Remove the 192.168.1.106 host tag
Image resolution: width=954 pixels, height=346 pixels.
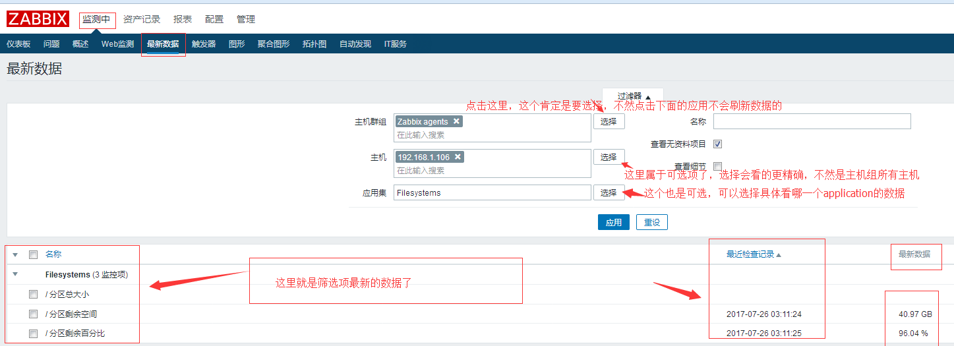pos(458,157)
